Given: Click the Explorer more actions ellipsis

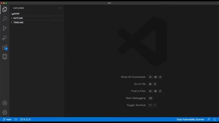Looking at the screenshot, I should pos(60,8).
